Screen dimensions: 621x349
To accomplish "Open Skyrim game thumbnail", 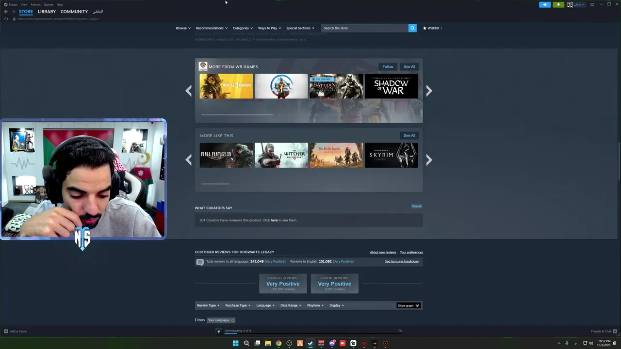I will point(391,155).
